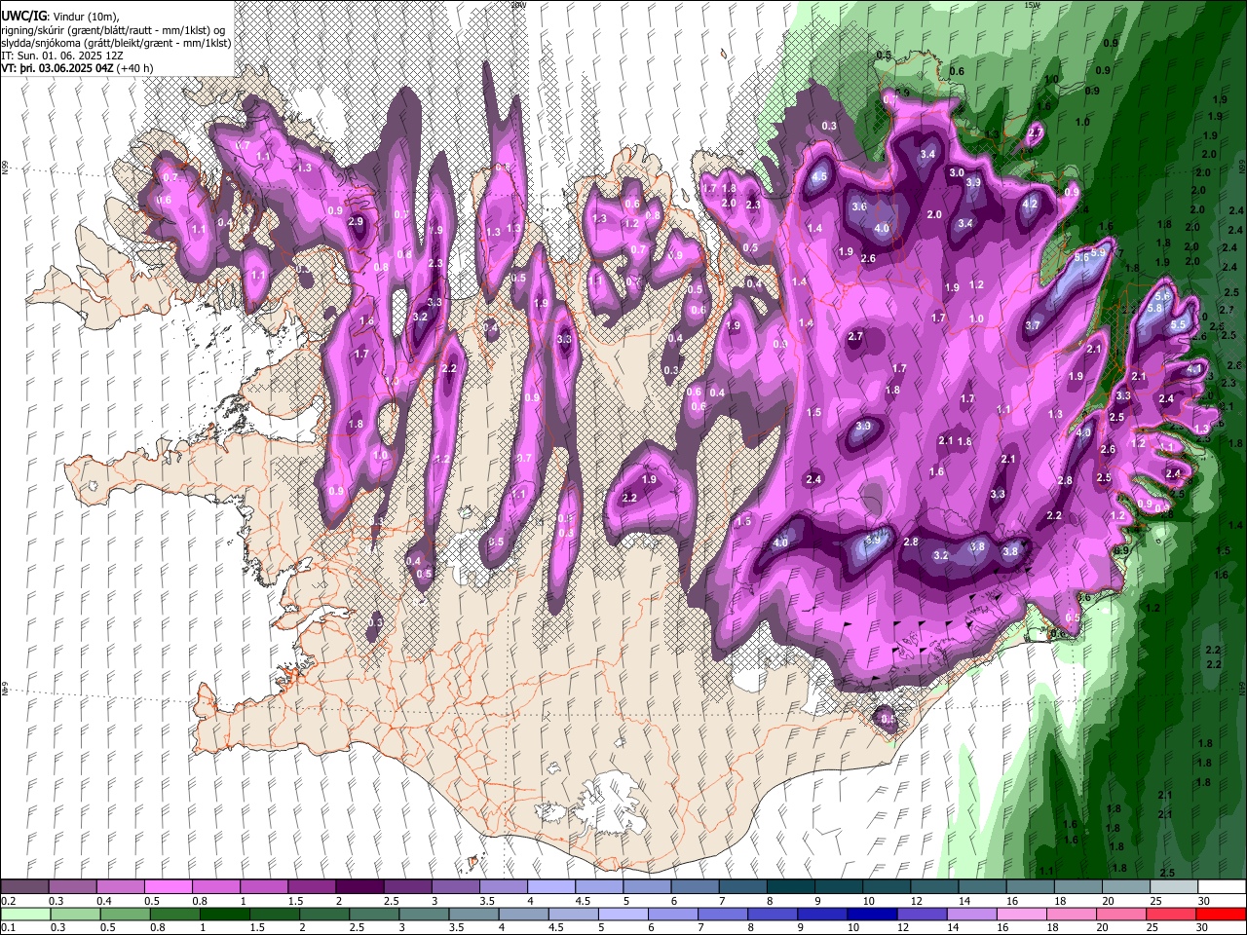Click the 'VT: þri. 03.06.2025 04Z' valid time
Screen dimensions: 1247x935
coord(58,68)
